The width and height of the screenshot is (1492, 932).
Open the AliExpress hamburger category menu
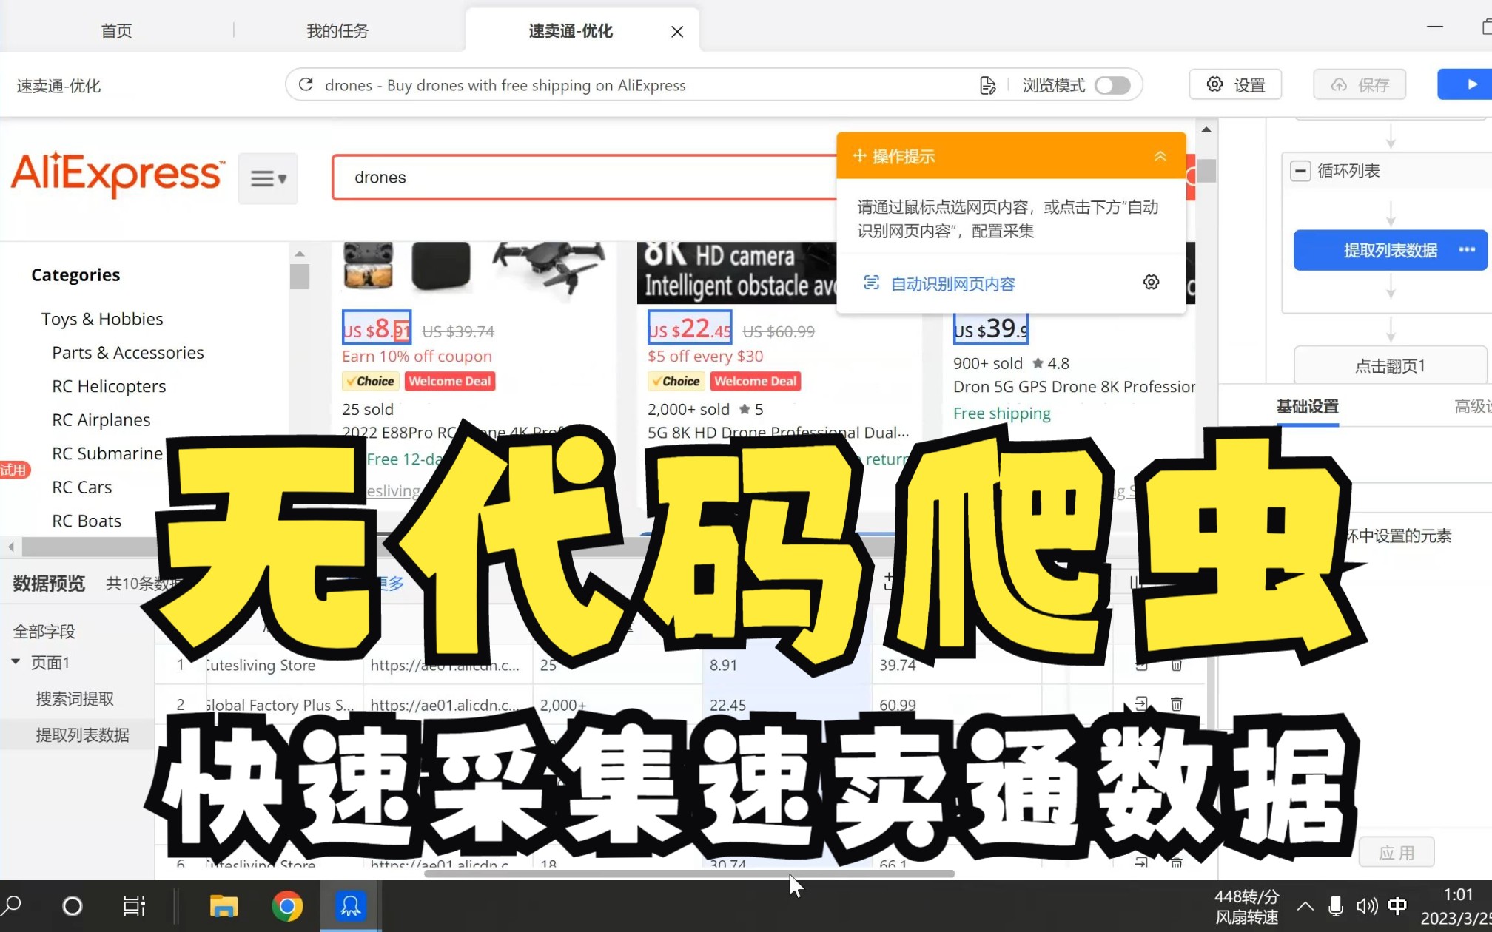268,178
